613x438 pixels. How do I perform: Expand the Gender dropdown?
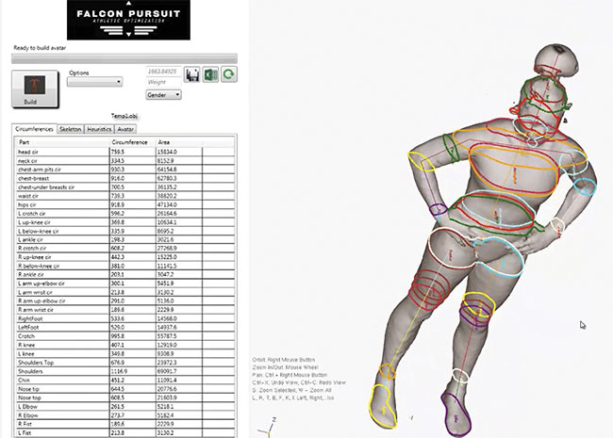pos(164,95)
